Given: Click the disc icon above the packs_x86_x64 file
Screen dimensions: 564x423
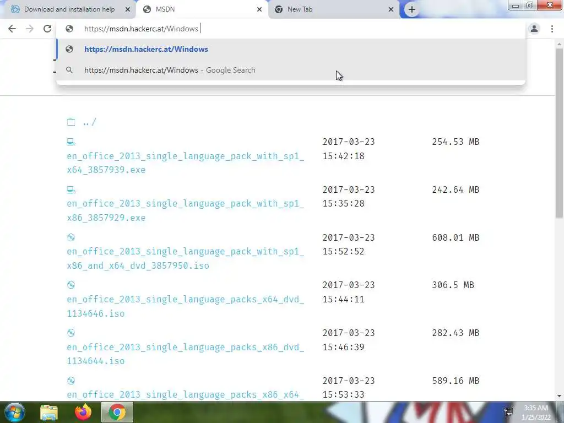Looking at the screenshot, I should tap(71, 381).
